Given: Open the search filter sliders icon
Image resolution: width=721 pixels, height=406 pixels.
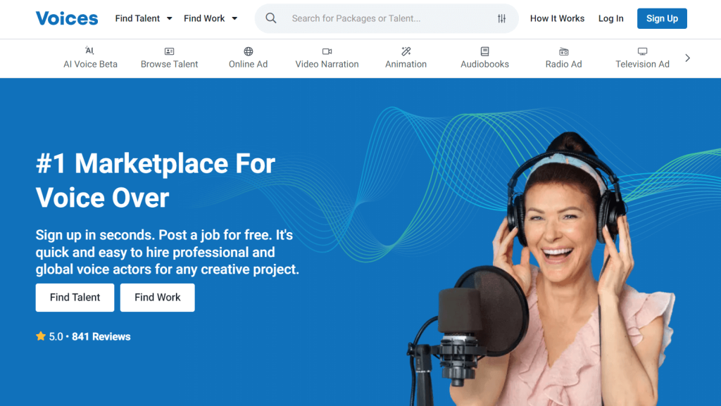Looking at the screenshot, I should click(501, 18).
